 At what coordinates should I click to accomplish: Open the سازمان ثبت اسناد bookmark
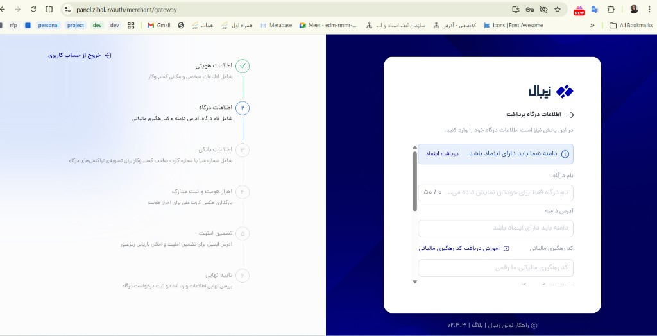point(395,25)
